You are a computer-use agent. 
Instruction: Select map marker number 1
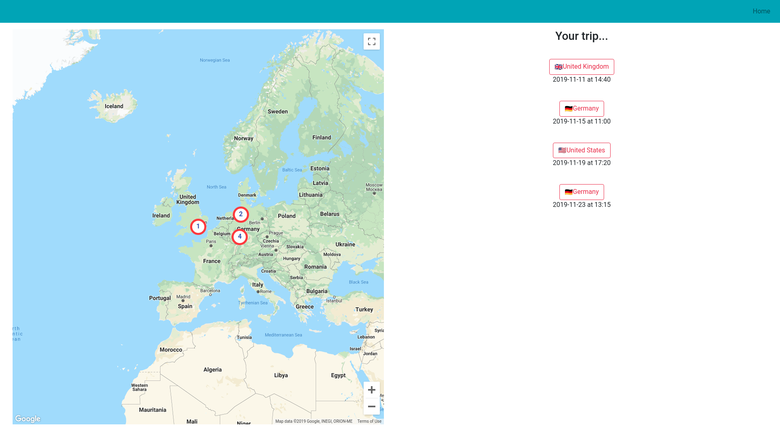pyautogui.click(x=198, y=227)
